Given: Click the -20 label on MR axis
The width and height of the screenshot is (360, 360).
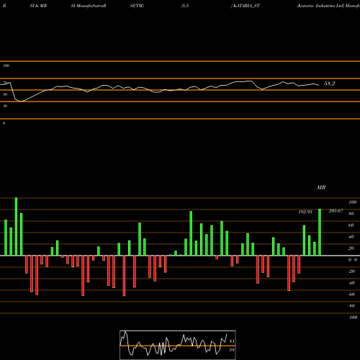Looking at the screenshot, I should pos(351,271).
